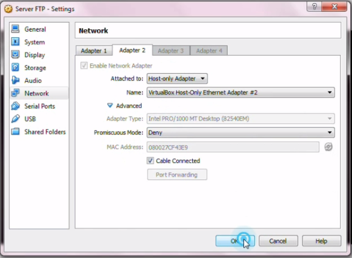Viewport: 352px width, 258px height.
Task: Click the MAC address regenerate icon
Action: click(x=328, y=147)
